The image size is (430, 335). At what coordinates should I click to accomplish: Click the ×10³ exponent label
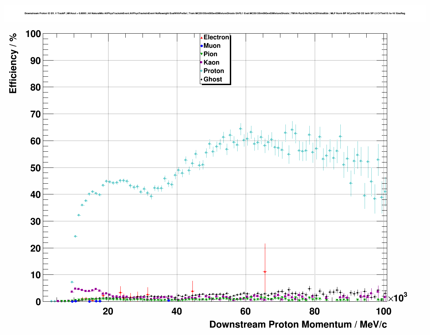[x=397, y=298]
